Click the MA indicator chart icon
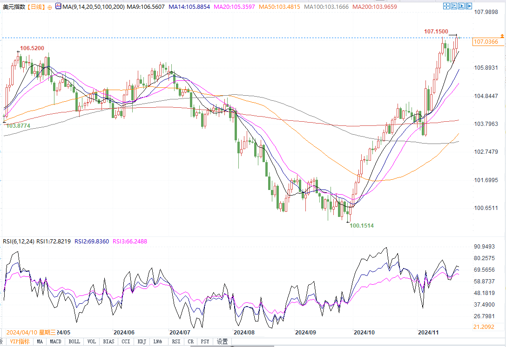Screen dimensions: 506x347 58,7
